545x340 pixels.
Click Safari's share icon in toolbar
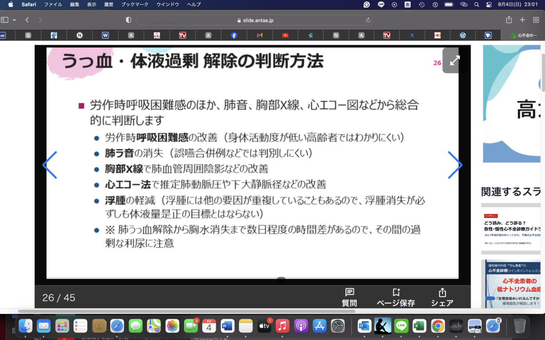509,20
